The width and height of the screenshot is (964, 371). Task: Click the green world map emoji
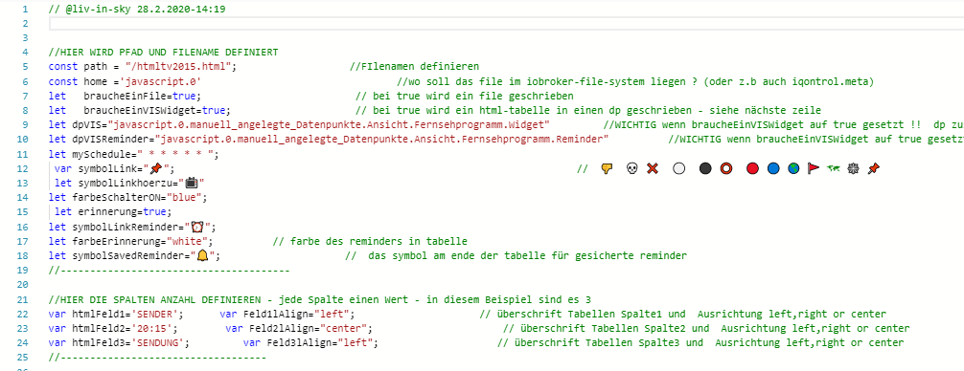834,168
